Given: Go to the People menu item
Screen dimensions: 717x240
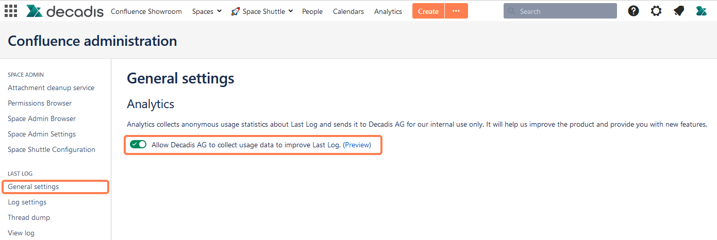Looking at the screenshot, I should pyautogui.click(x=312, y=11).
